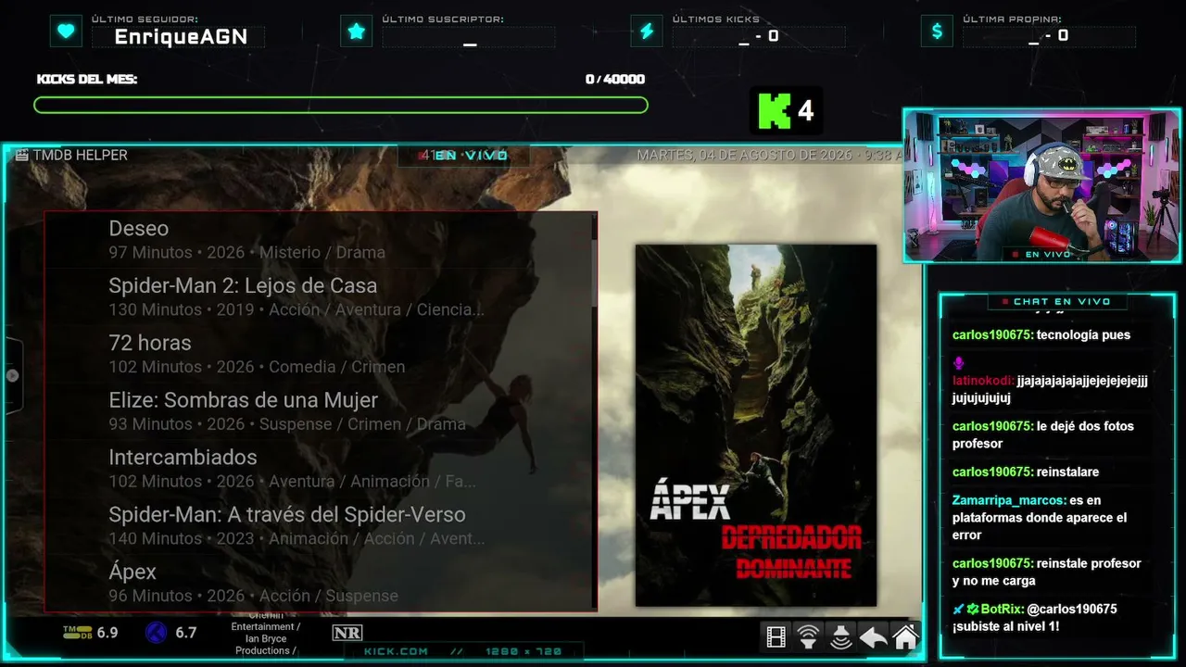Click the BotRix verified badge icon

pyautogui.click(x=974, y=609)
